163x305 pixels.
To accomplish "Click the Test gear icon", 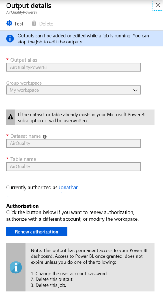I will click(9, 23).
